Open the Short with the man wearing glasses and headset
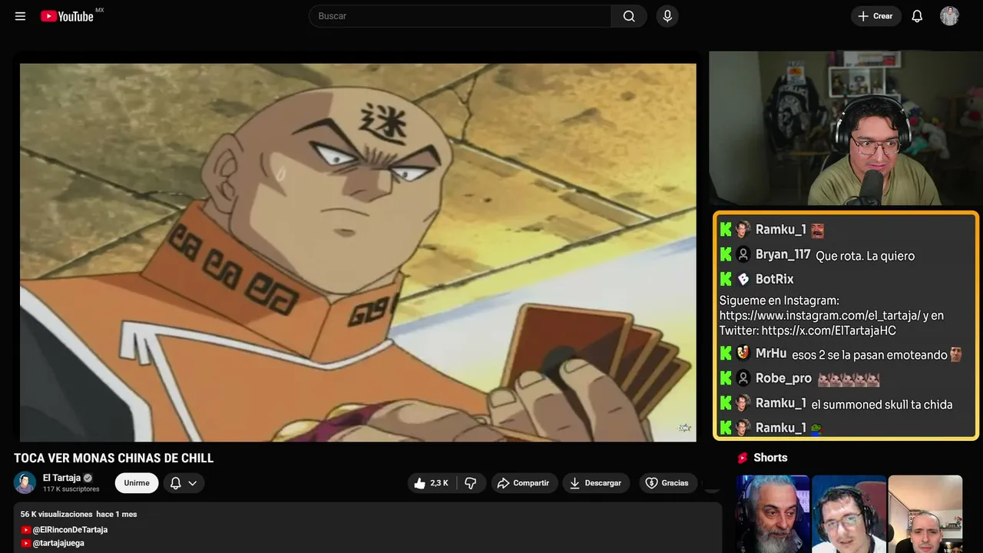983x553 pixels. click(849, 514)
